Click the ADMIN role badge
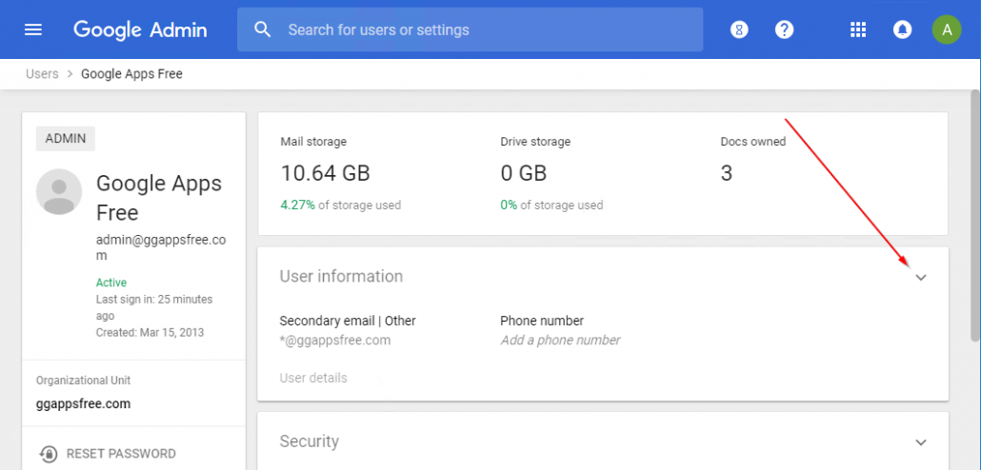 [x=66, y=138]
